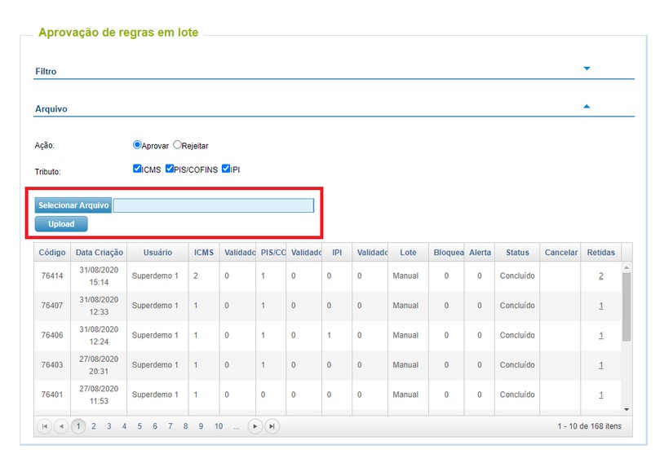660x454 pixels.
Task: Click code cell 76401
Action: point(52,394)
